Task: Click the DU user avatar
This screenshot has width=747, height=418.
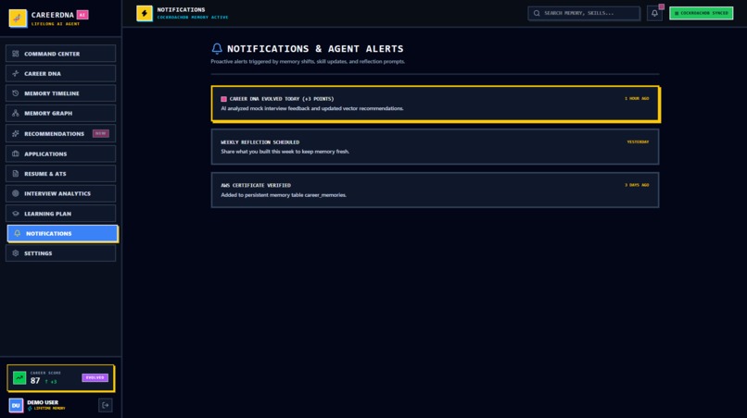Action: pos(16,405)
